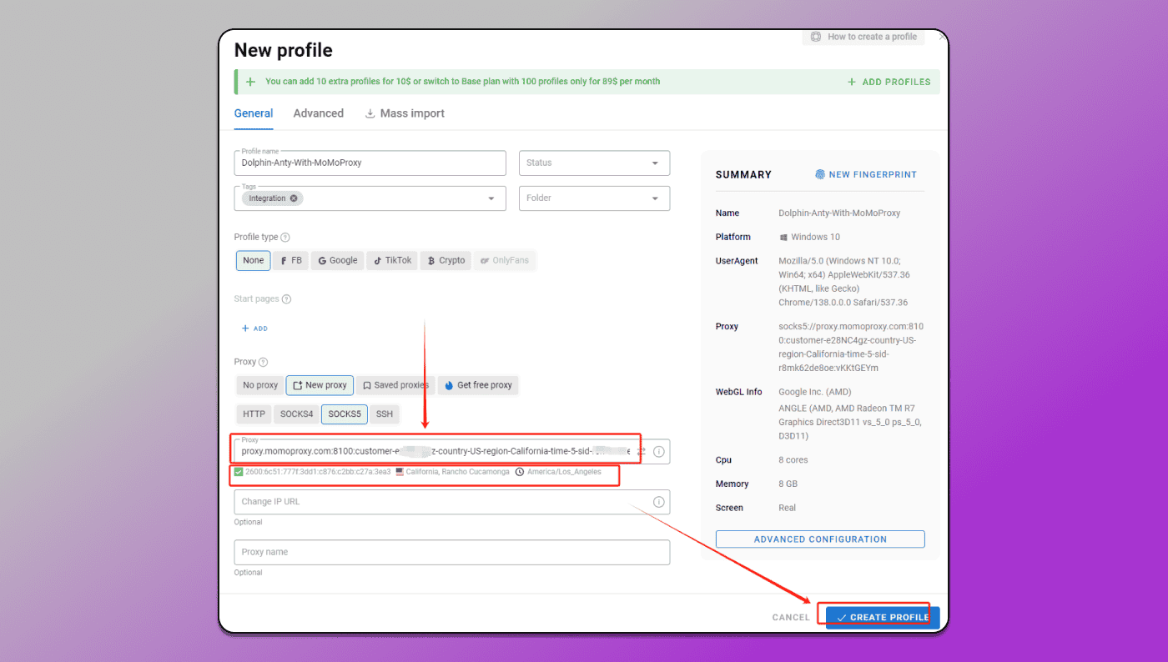
Task: Expand the Tags dropdown arrow
Action: (491, 198)
